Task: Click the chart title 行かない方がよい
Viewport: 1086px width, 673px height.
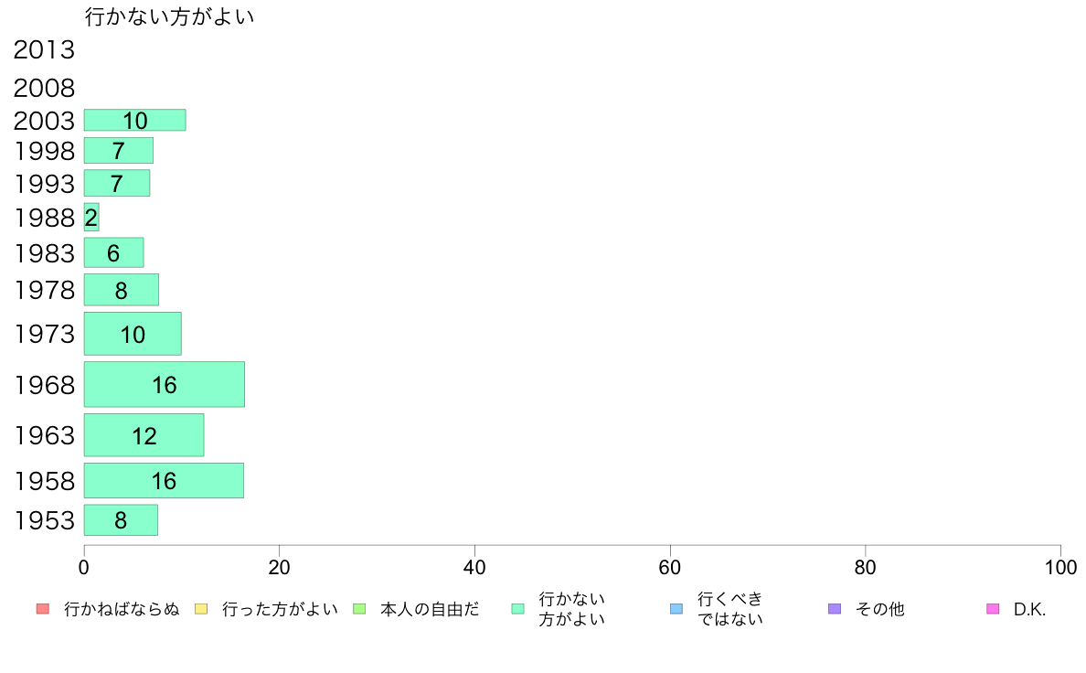Action: tap(170, 16)
